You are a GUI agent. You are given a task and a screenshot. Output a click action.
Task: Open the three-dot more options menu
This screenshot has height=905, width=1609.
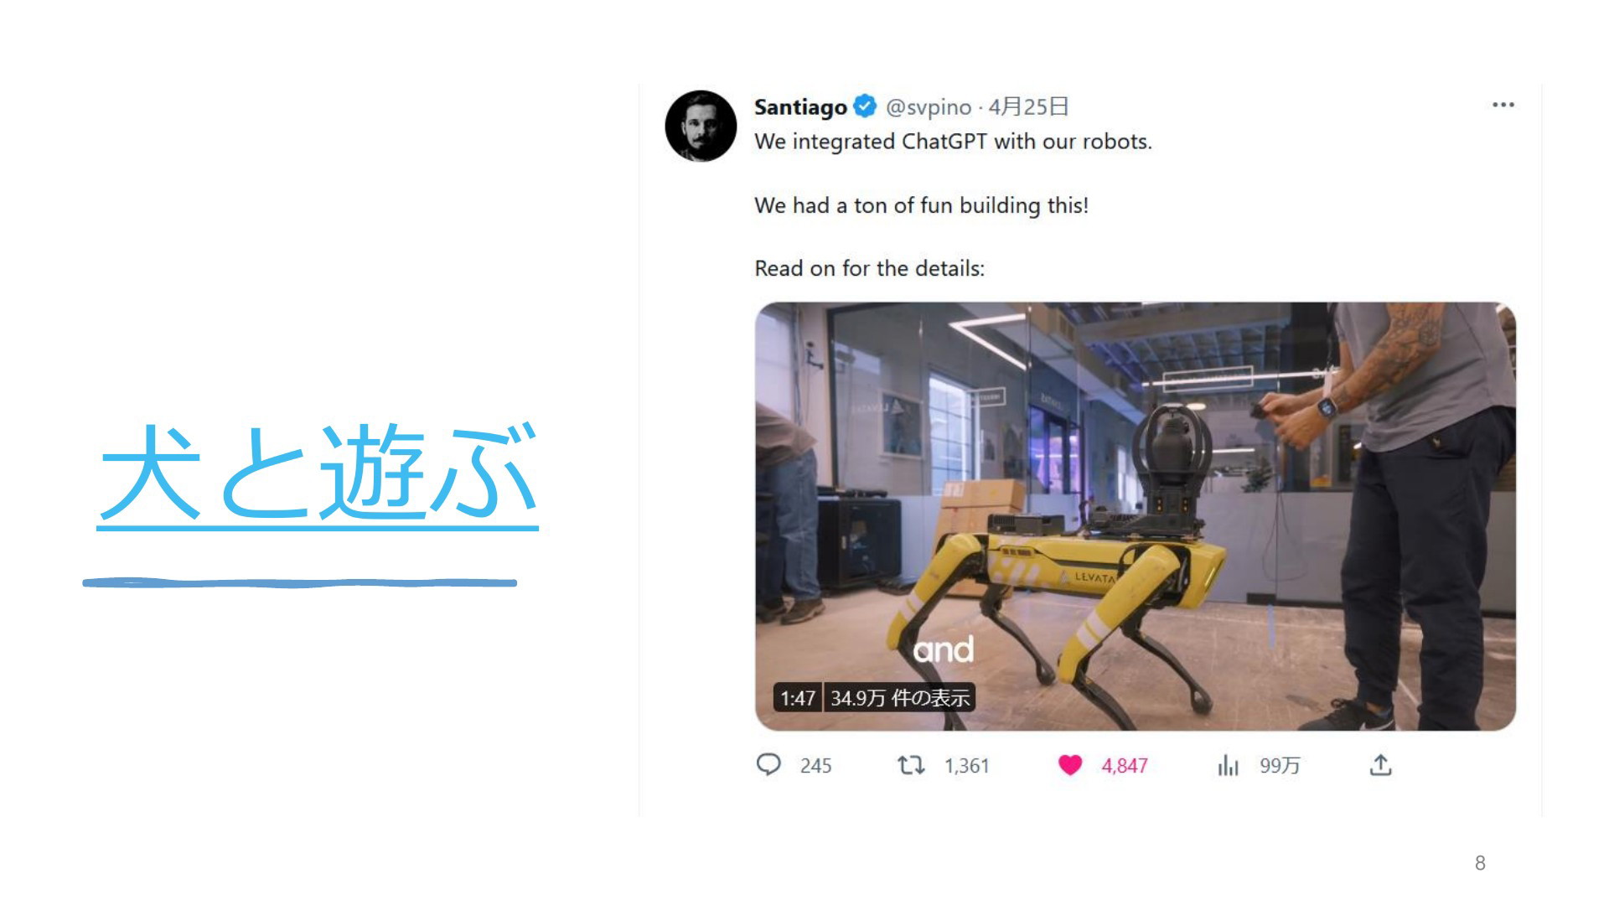click(x=1503, y=105)
